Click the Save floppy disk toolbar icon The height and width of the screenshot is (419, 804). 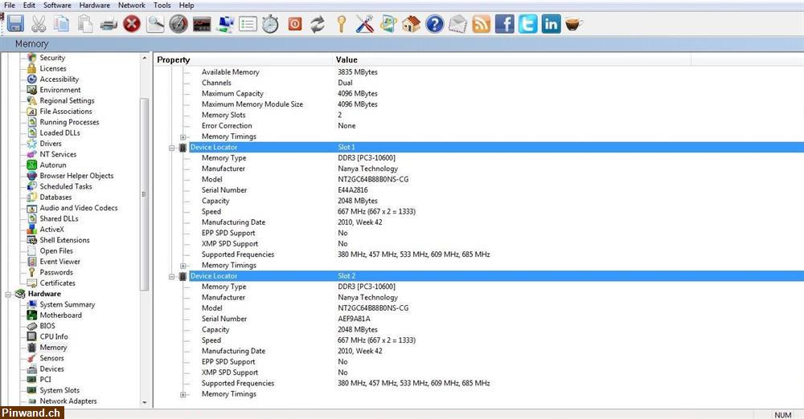pos(15,24)
